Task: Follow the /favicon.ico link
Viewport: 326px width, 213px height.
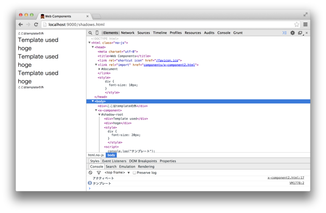Action: (167, 60)
